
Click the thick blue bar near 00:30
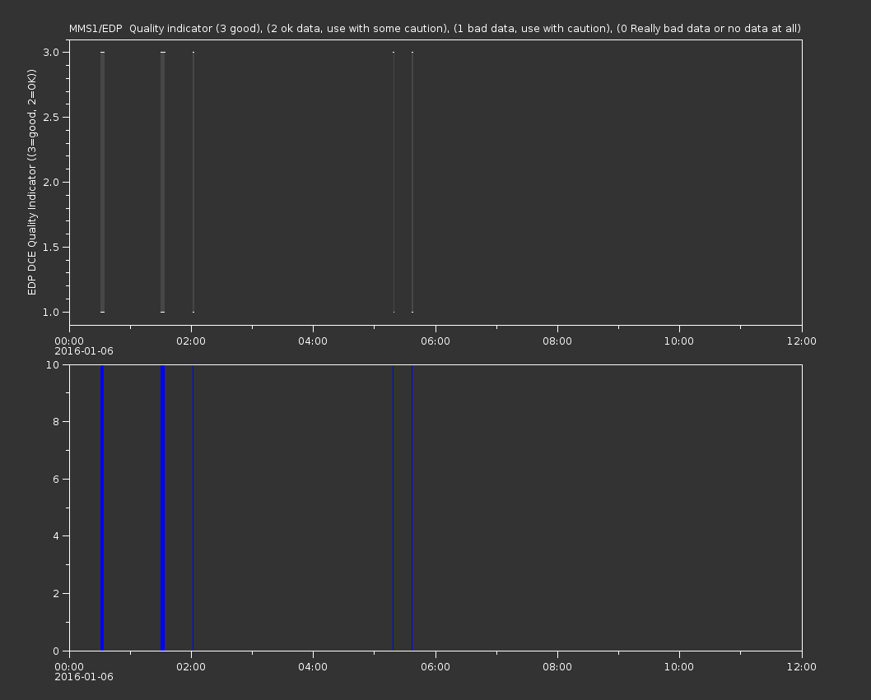click(x=102, y=508)
